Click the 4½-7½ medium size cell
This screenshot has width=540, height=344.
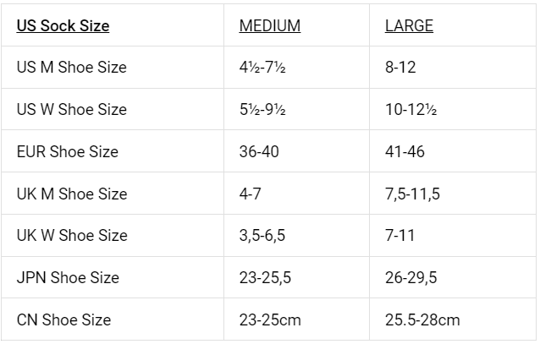pyautogui.click(x=262, y=68)
